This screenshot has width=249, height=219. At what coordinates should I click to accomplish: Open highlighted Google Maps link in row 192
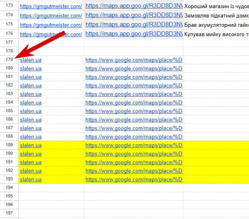[x=134, y=171]
